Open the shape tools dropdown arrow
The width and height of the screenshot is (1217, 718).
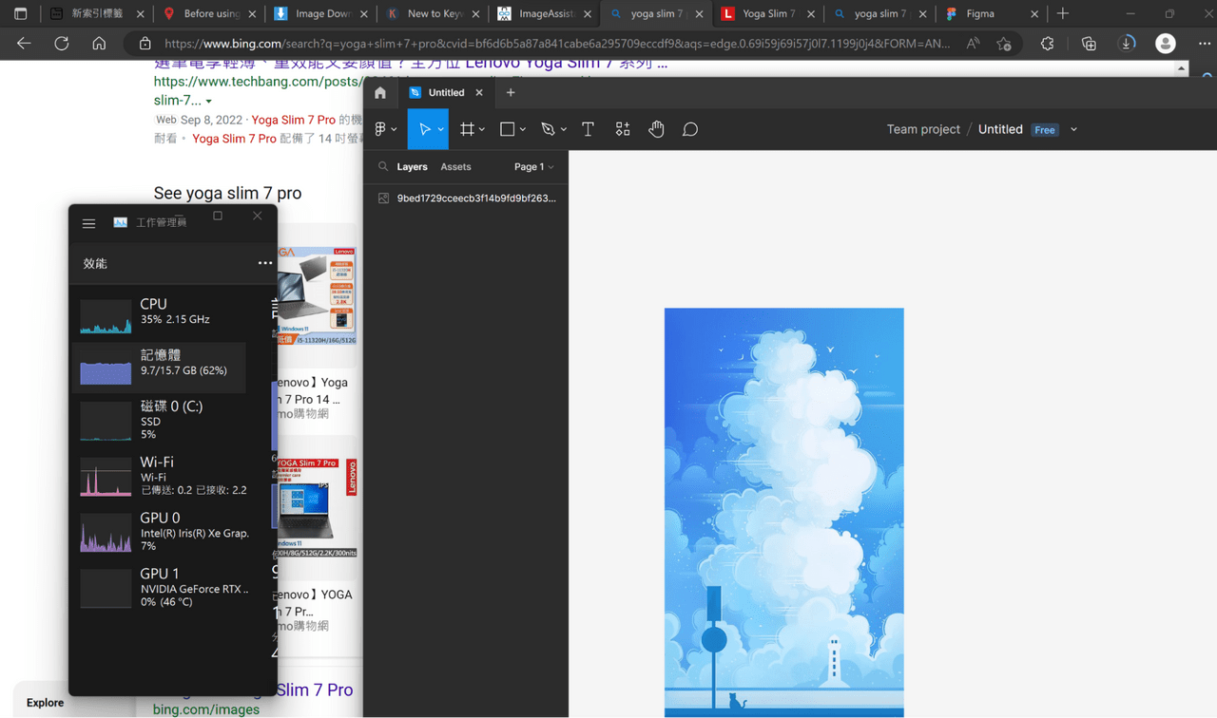pyautogui.click(x=523, y=130)
